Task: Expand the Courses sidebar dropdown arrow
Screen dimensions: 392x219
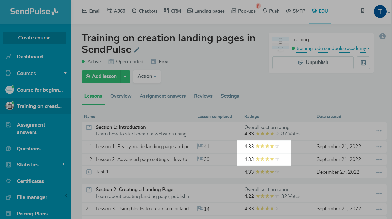Action: coord(65,73)
